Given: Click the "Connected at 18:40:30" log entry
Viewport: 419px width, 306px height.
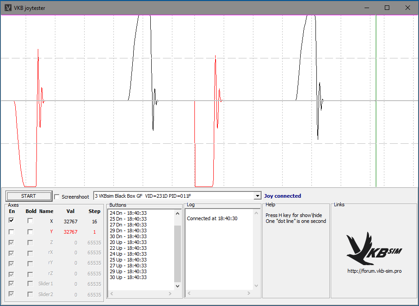Looking at the screenshot, I should [212, 218].
